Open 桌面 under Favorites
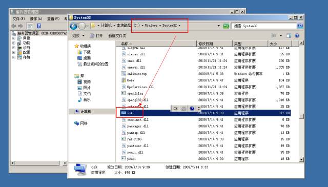This screenshot has height=187, width=328. point(87,58)
